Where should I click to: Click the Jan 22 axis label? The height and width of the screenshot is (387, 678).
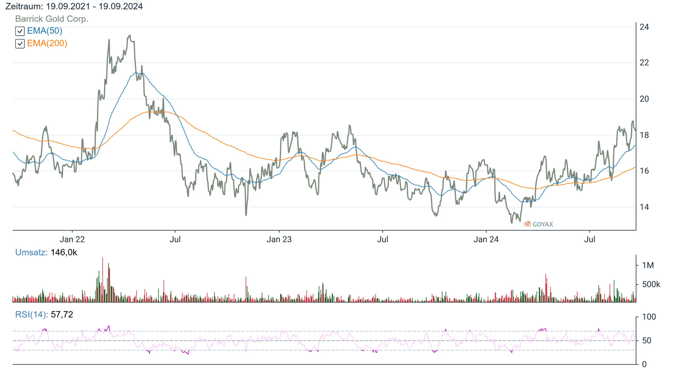[72, 239]
